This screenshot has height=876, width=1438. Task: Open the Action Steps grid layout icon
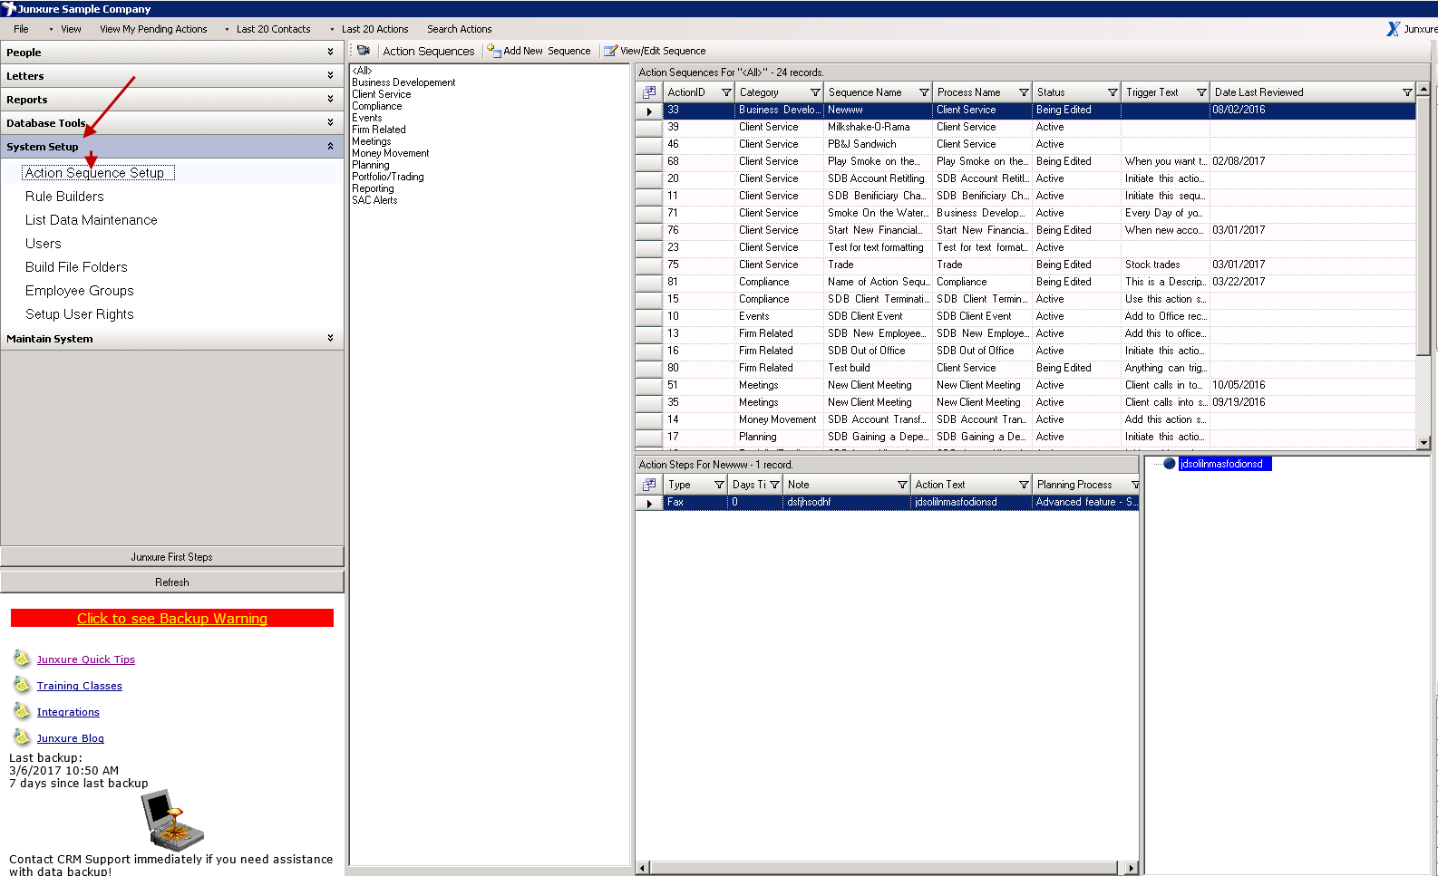[x=649, y=485]
